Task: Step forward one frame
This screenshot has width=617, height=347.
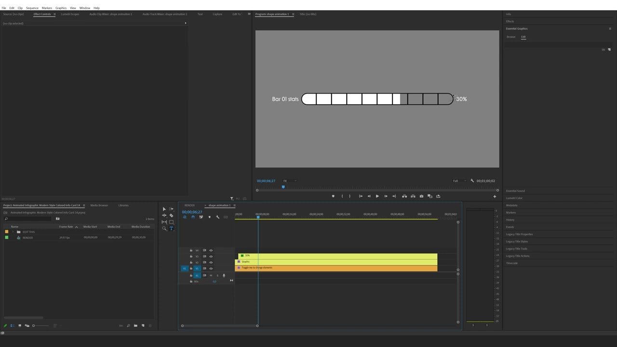Action: pyautogui.click(x=386, y=196)
